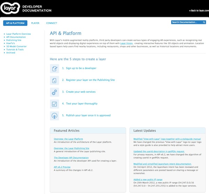Open Overview: the Layar Publishing Site article

click(x=71, y=148)
